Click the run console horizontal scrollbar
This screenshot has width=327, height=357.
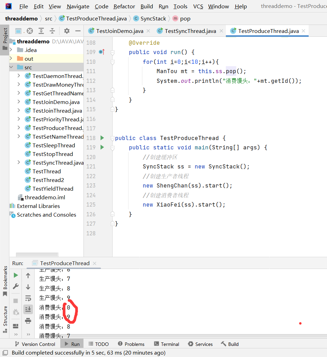(x=184, y=336)
